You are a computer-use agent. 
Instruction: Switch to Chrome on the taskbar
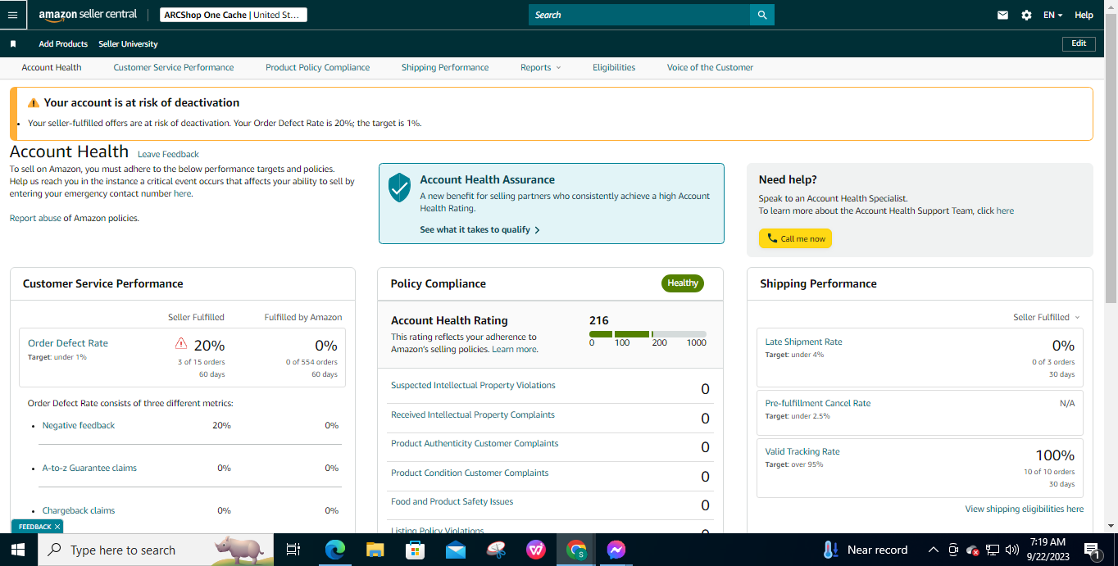click(576, 550)
